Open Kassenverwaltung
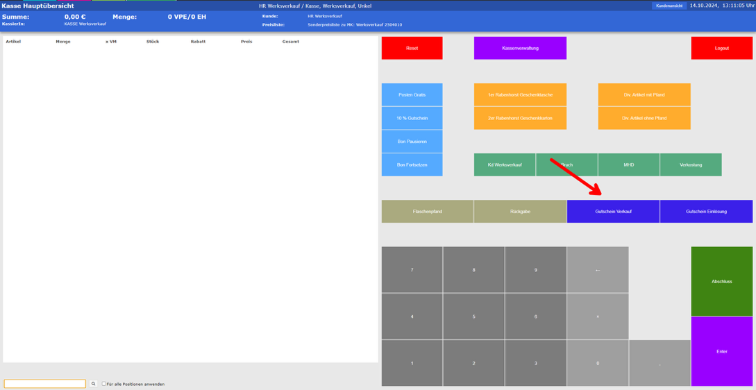The image size is (756, 390). pos(520,49)
